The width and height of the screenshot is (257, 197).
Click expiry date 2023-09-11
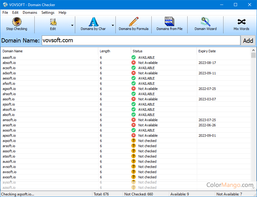point(207,73)
